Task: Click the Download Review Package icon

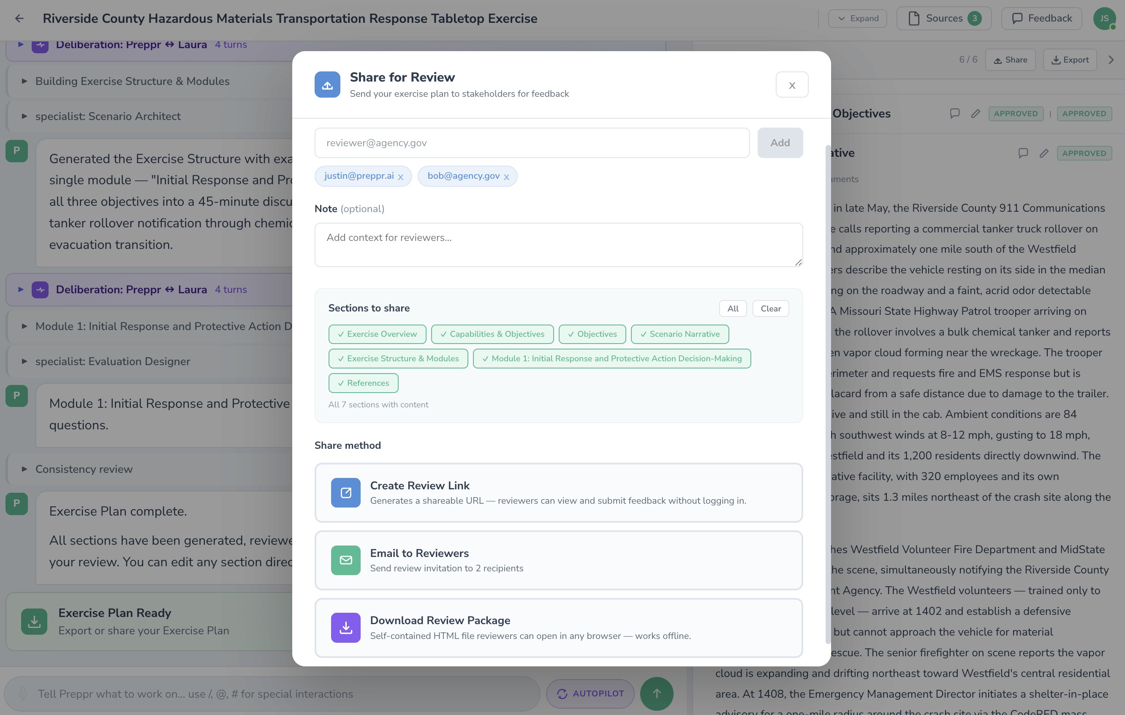Action: point(345,628)
